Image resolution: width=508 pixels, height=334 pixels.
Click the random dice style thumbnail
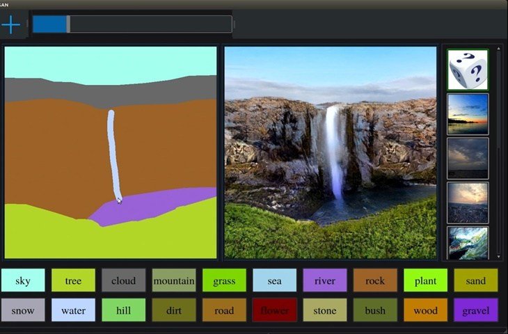click(468, 69)
